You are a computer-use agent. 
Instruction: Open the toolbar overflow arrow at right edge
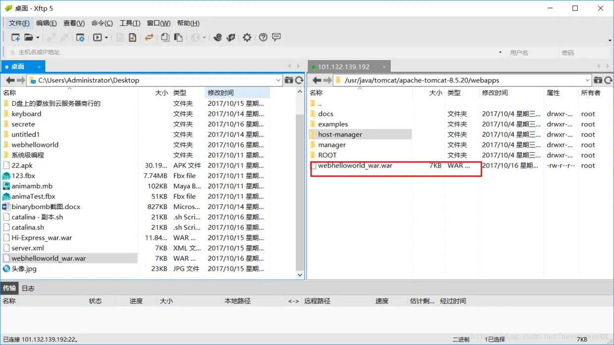tap(610, 41)
